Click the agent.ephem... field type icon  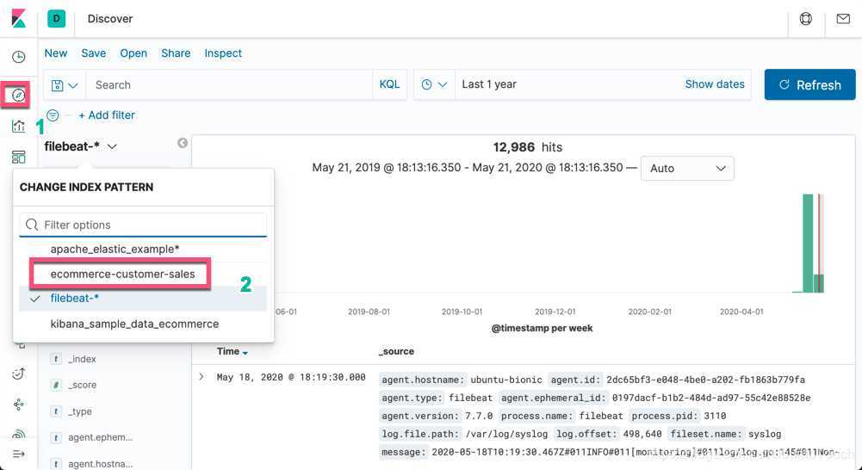pyautogui.click(x=55, y=437)
